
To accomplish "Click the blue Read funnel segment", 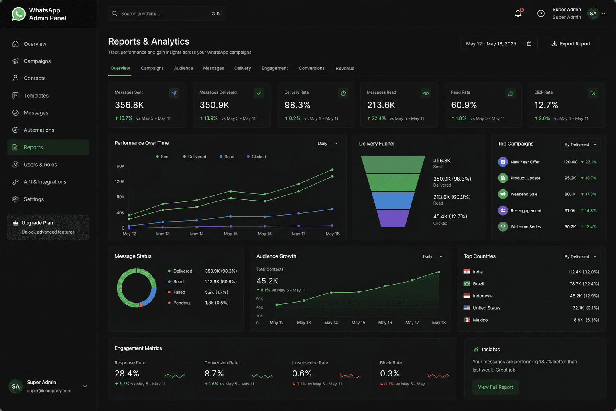I will (393, 200).
